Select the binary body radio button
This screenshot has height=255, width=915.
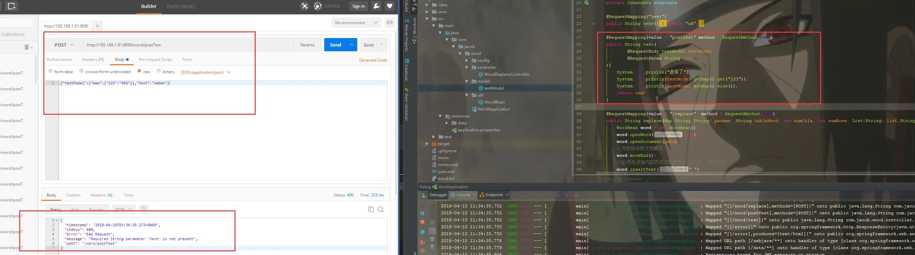[x=159, y=71]
